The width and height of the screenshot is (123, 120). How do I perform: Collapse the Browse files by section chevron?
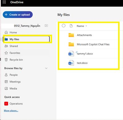46,68
